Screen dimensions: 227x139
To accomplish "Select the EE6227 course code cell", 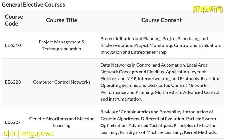I will [13, 122].
